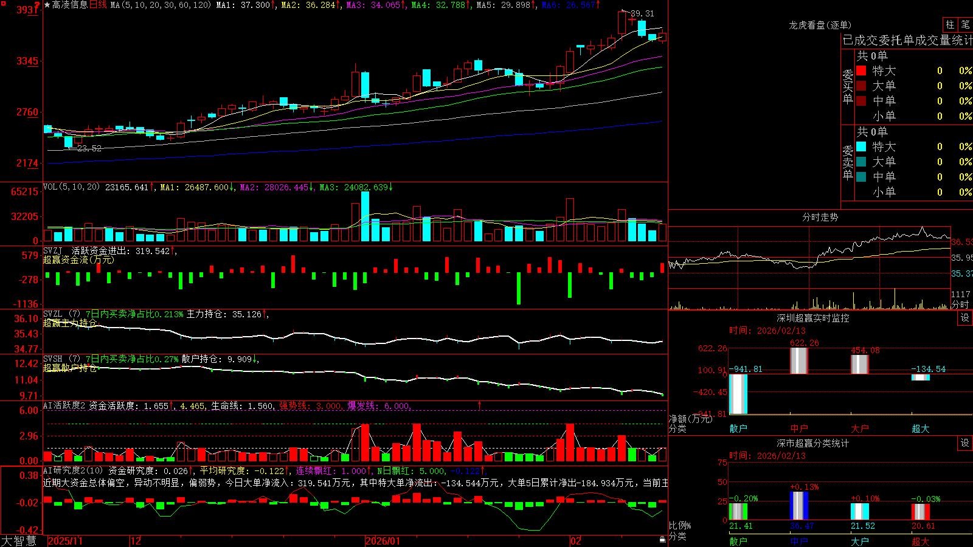The image size is (973, 547).
Task: Click the teal 中单 sell-order swatch
Action: point(861,177)
